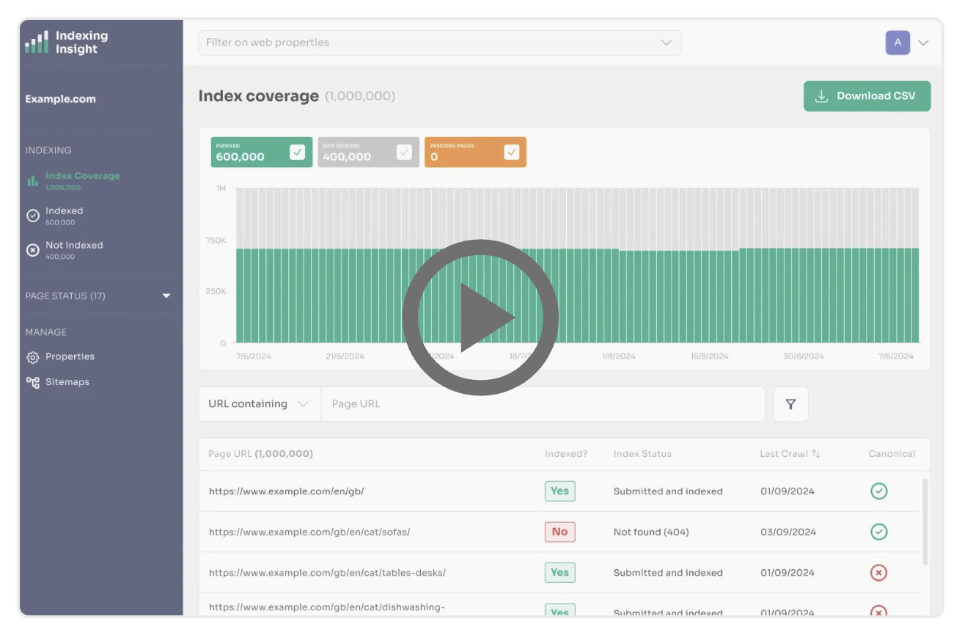The width and height of the screenshot is (962, 641).
Task: Expand the Page Status (17) section
Action: coord(98,296)
